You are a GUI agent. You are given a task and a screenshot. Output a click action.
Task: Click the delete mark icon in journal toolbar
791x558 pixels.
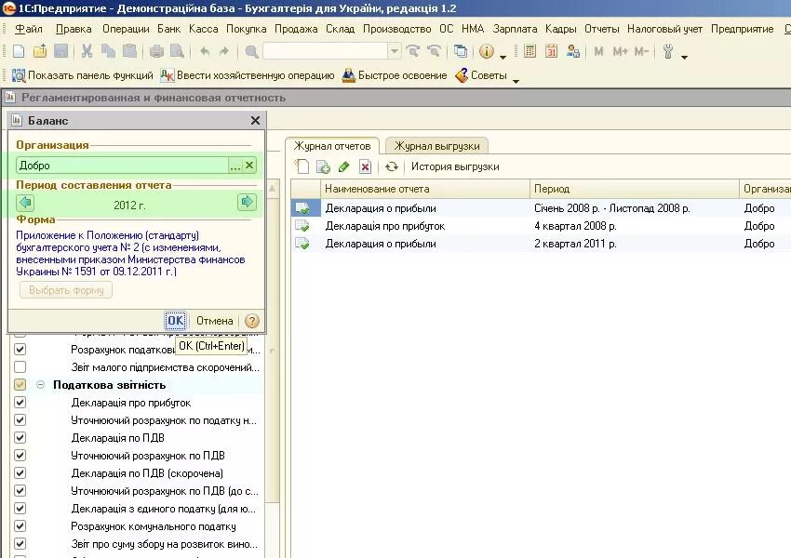(x=365, y=166)
